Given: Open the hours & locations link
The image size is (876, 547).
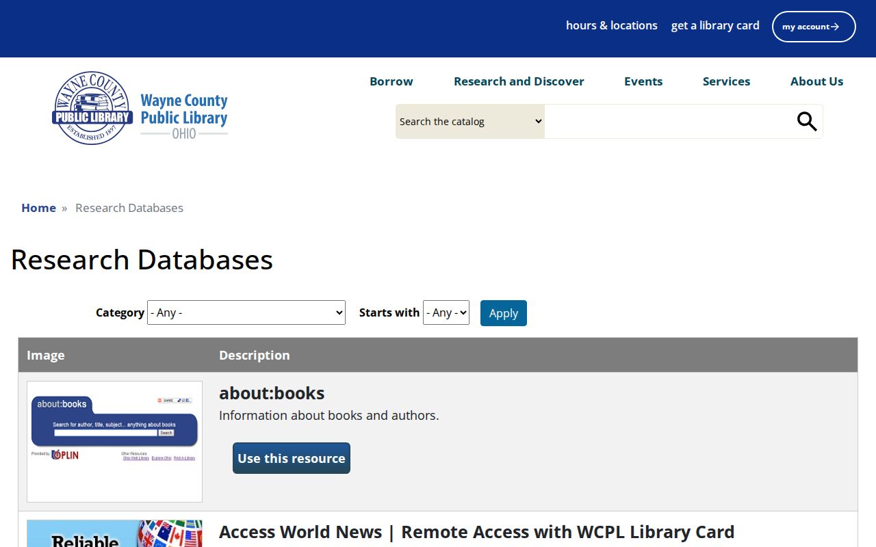Looking at the screenshot, I should click(x=612, y=25).
